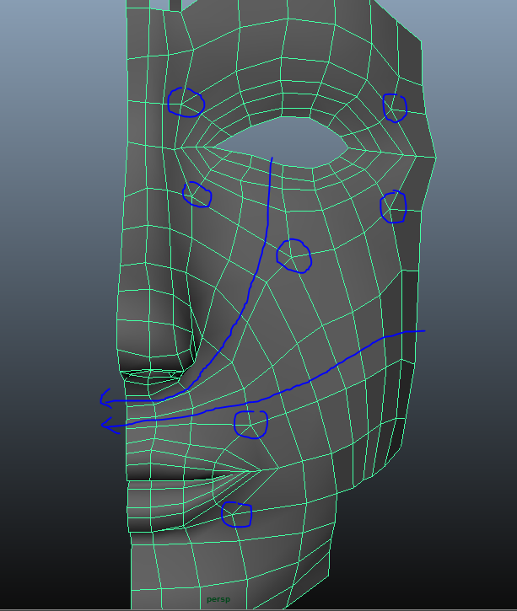Click the blue circle beside the nose bridge
Viewport: 517px width, 611px height.
click(197, 194)
